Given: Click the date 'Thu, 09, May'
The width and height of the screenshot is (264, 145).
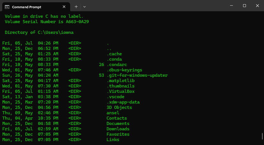Looking at the screenshot, I should 18,113.
